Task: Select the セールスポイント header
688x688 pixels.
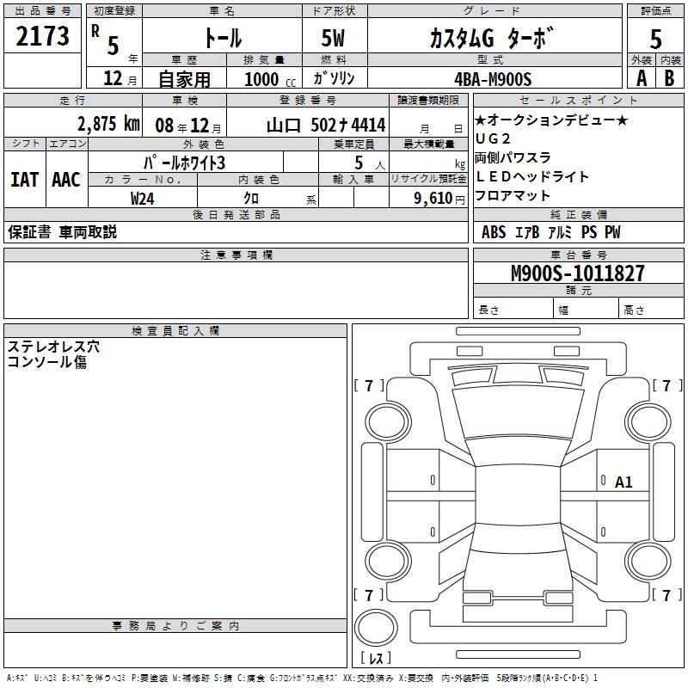Action: 578,100
